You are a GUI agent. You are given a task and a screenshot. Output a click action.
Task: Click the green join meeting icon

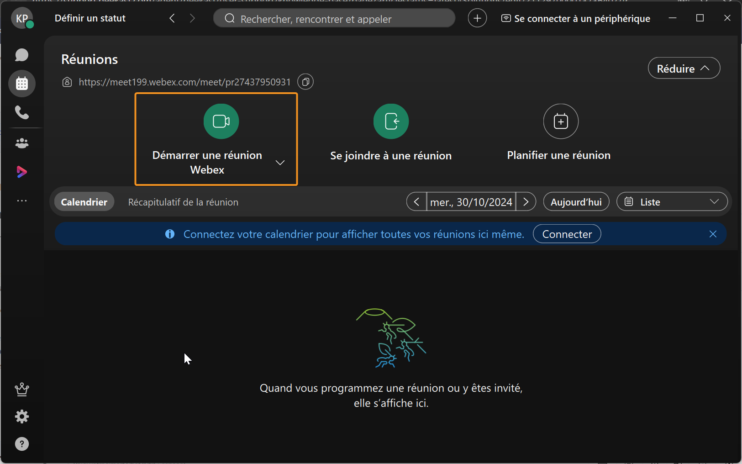coord(391,121)
